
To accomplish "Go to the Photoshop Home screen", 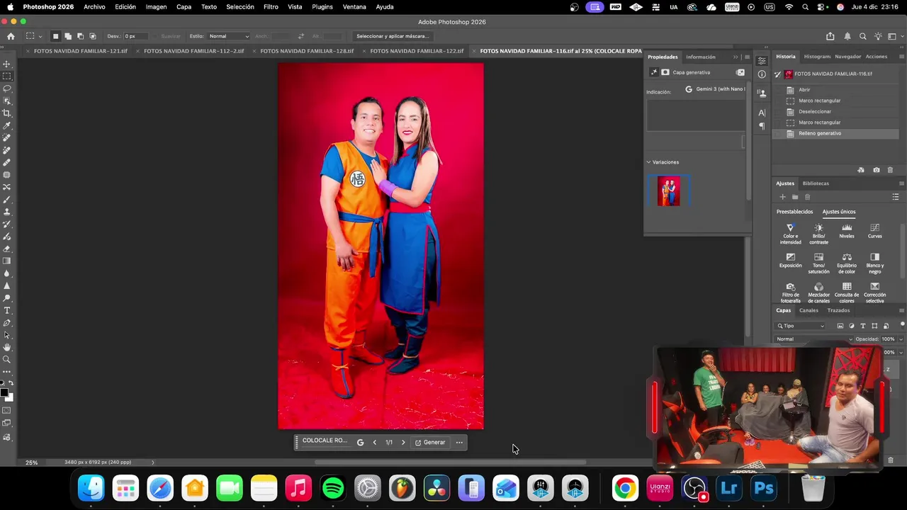I will (x=11, y=36).
